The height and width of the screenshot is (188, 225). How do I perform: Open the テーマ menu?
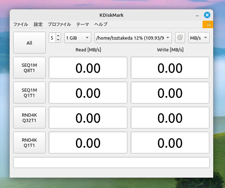82,24
